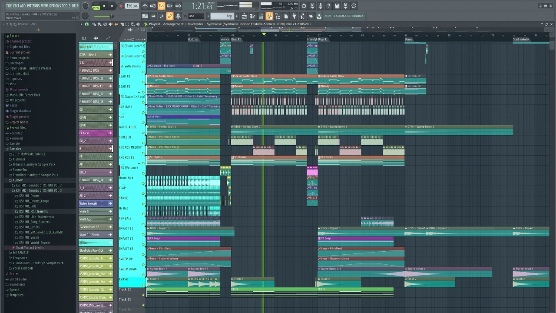
Task: Expand the Plugin database folder
Action: [20, 111]
